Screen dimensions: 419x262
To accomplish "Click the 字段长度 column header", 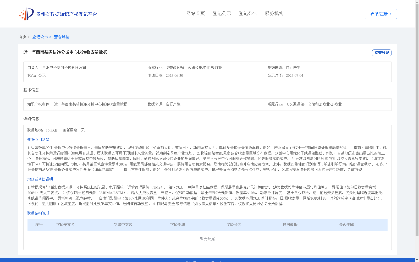I will pos(234,225).
